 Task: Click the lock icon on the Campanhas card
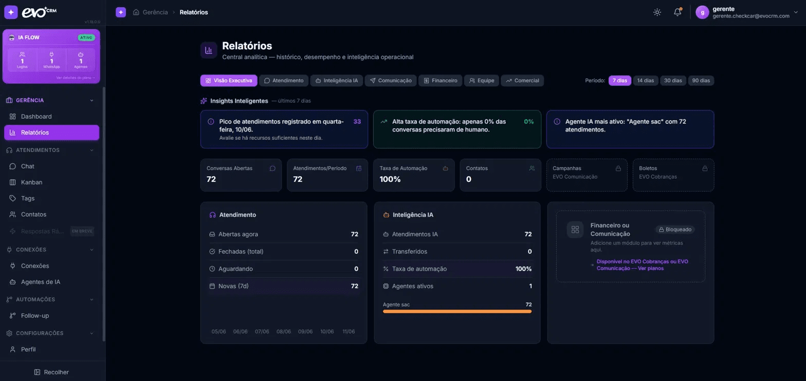[x=618, y=168]
